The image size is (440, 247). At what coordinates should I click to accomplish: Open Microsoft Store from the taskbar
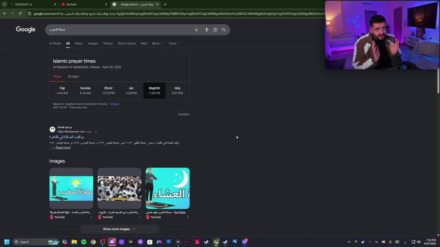point(150,242)
